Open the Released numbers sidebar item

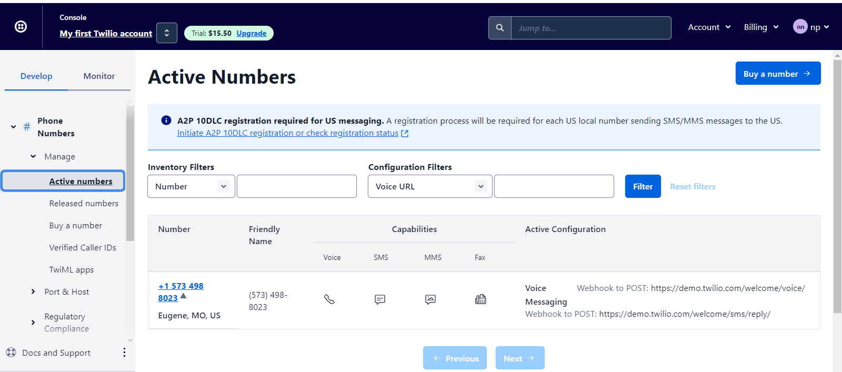click(x=84, y=204)
